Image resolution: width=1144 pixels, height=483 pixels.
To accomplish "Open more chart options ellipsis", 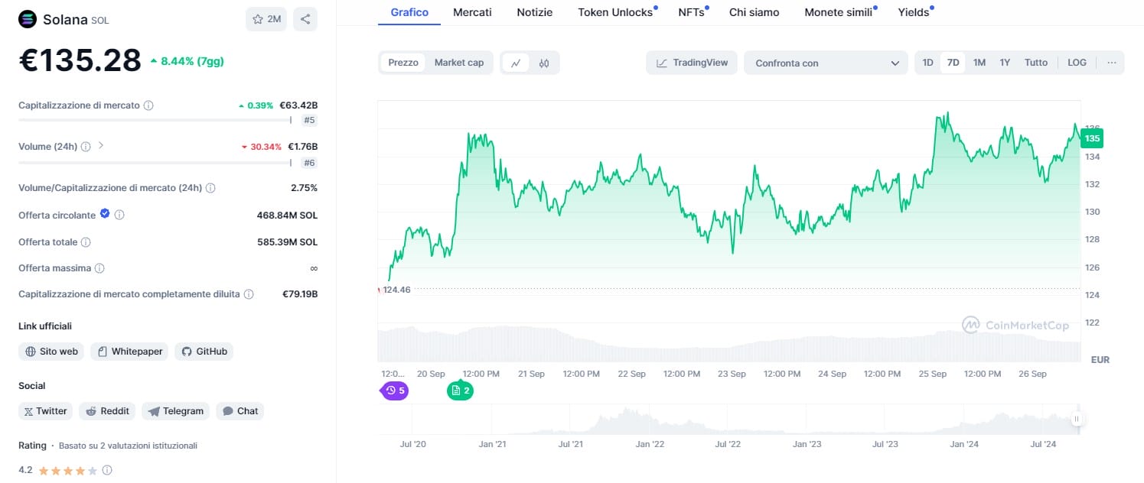I will pos(1111,63).
